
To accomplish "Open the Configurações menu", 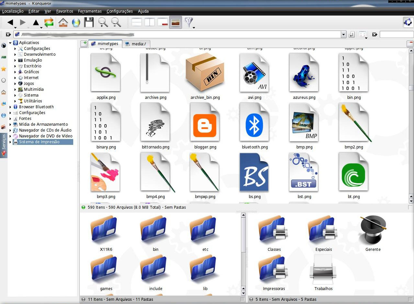I will (x=120, y=11).
